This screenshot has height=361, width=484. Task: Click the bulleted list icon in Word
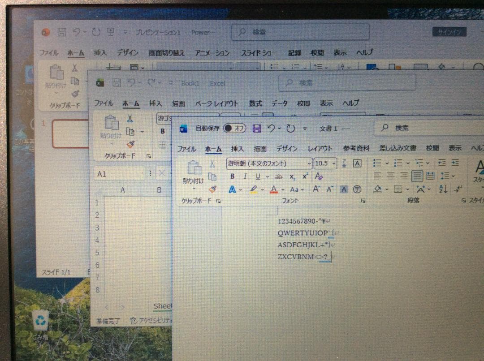coord(377,163)
